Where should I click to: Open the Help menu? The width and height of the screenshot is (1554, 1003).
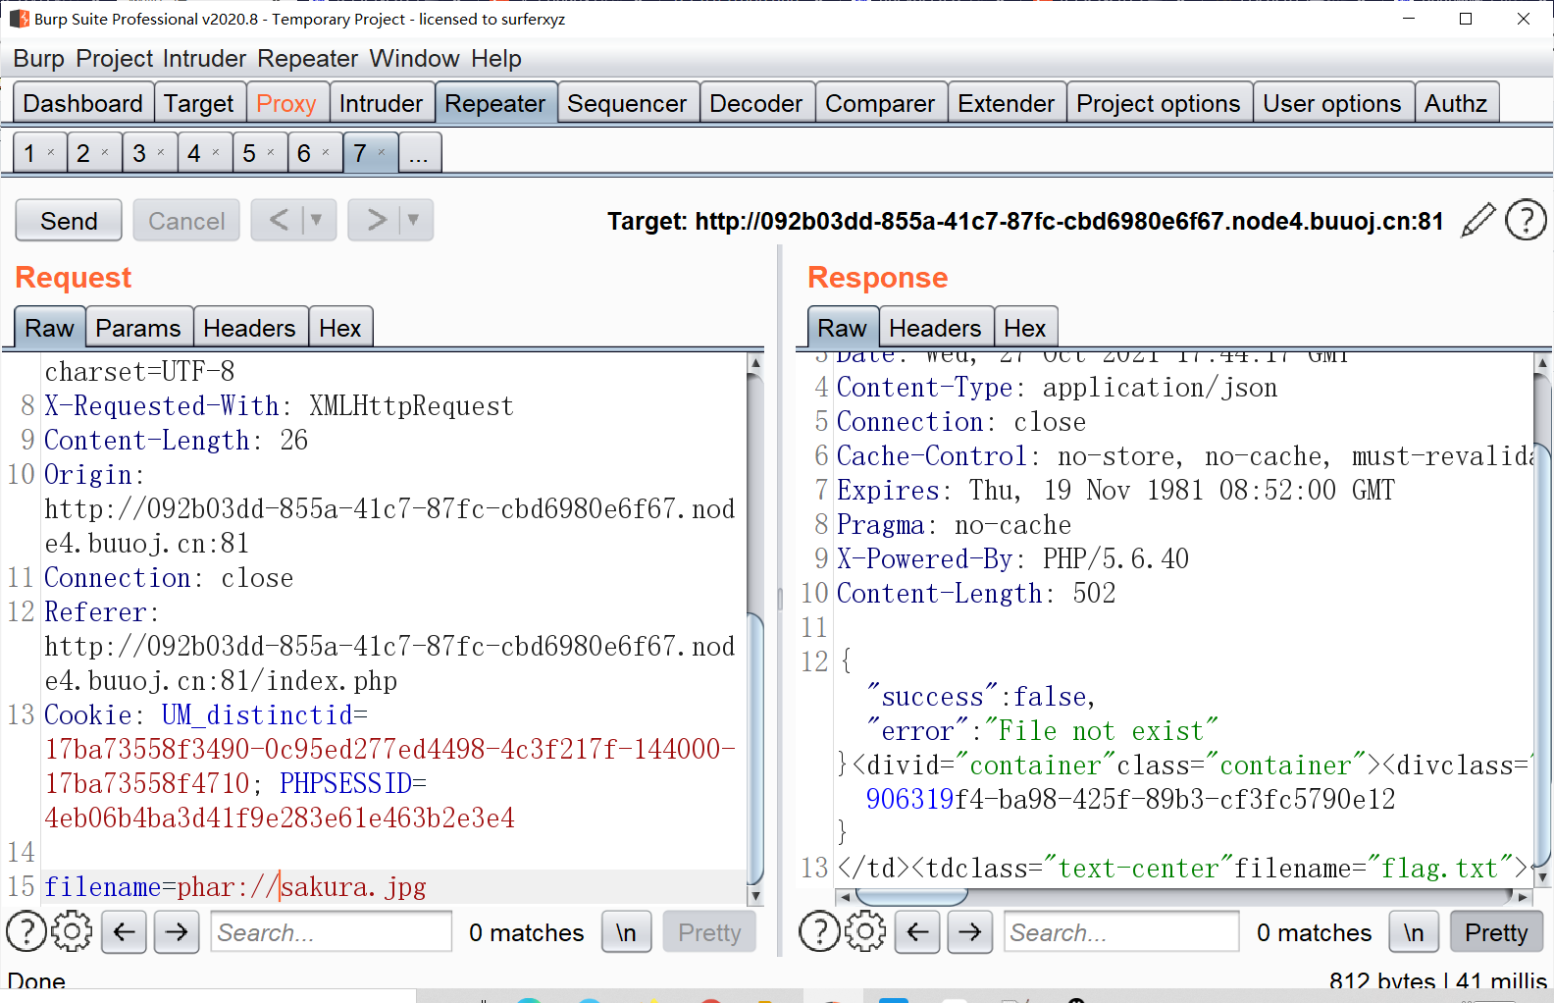(x=496, y=59)
